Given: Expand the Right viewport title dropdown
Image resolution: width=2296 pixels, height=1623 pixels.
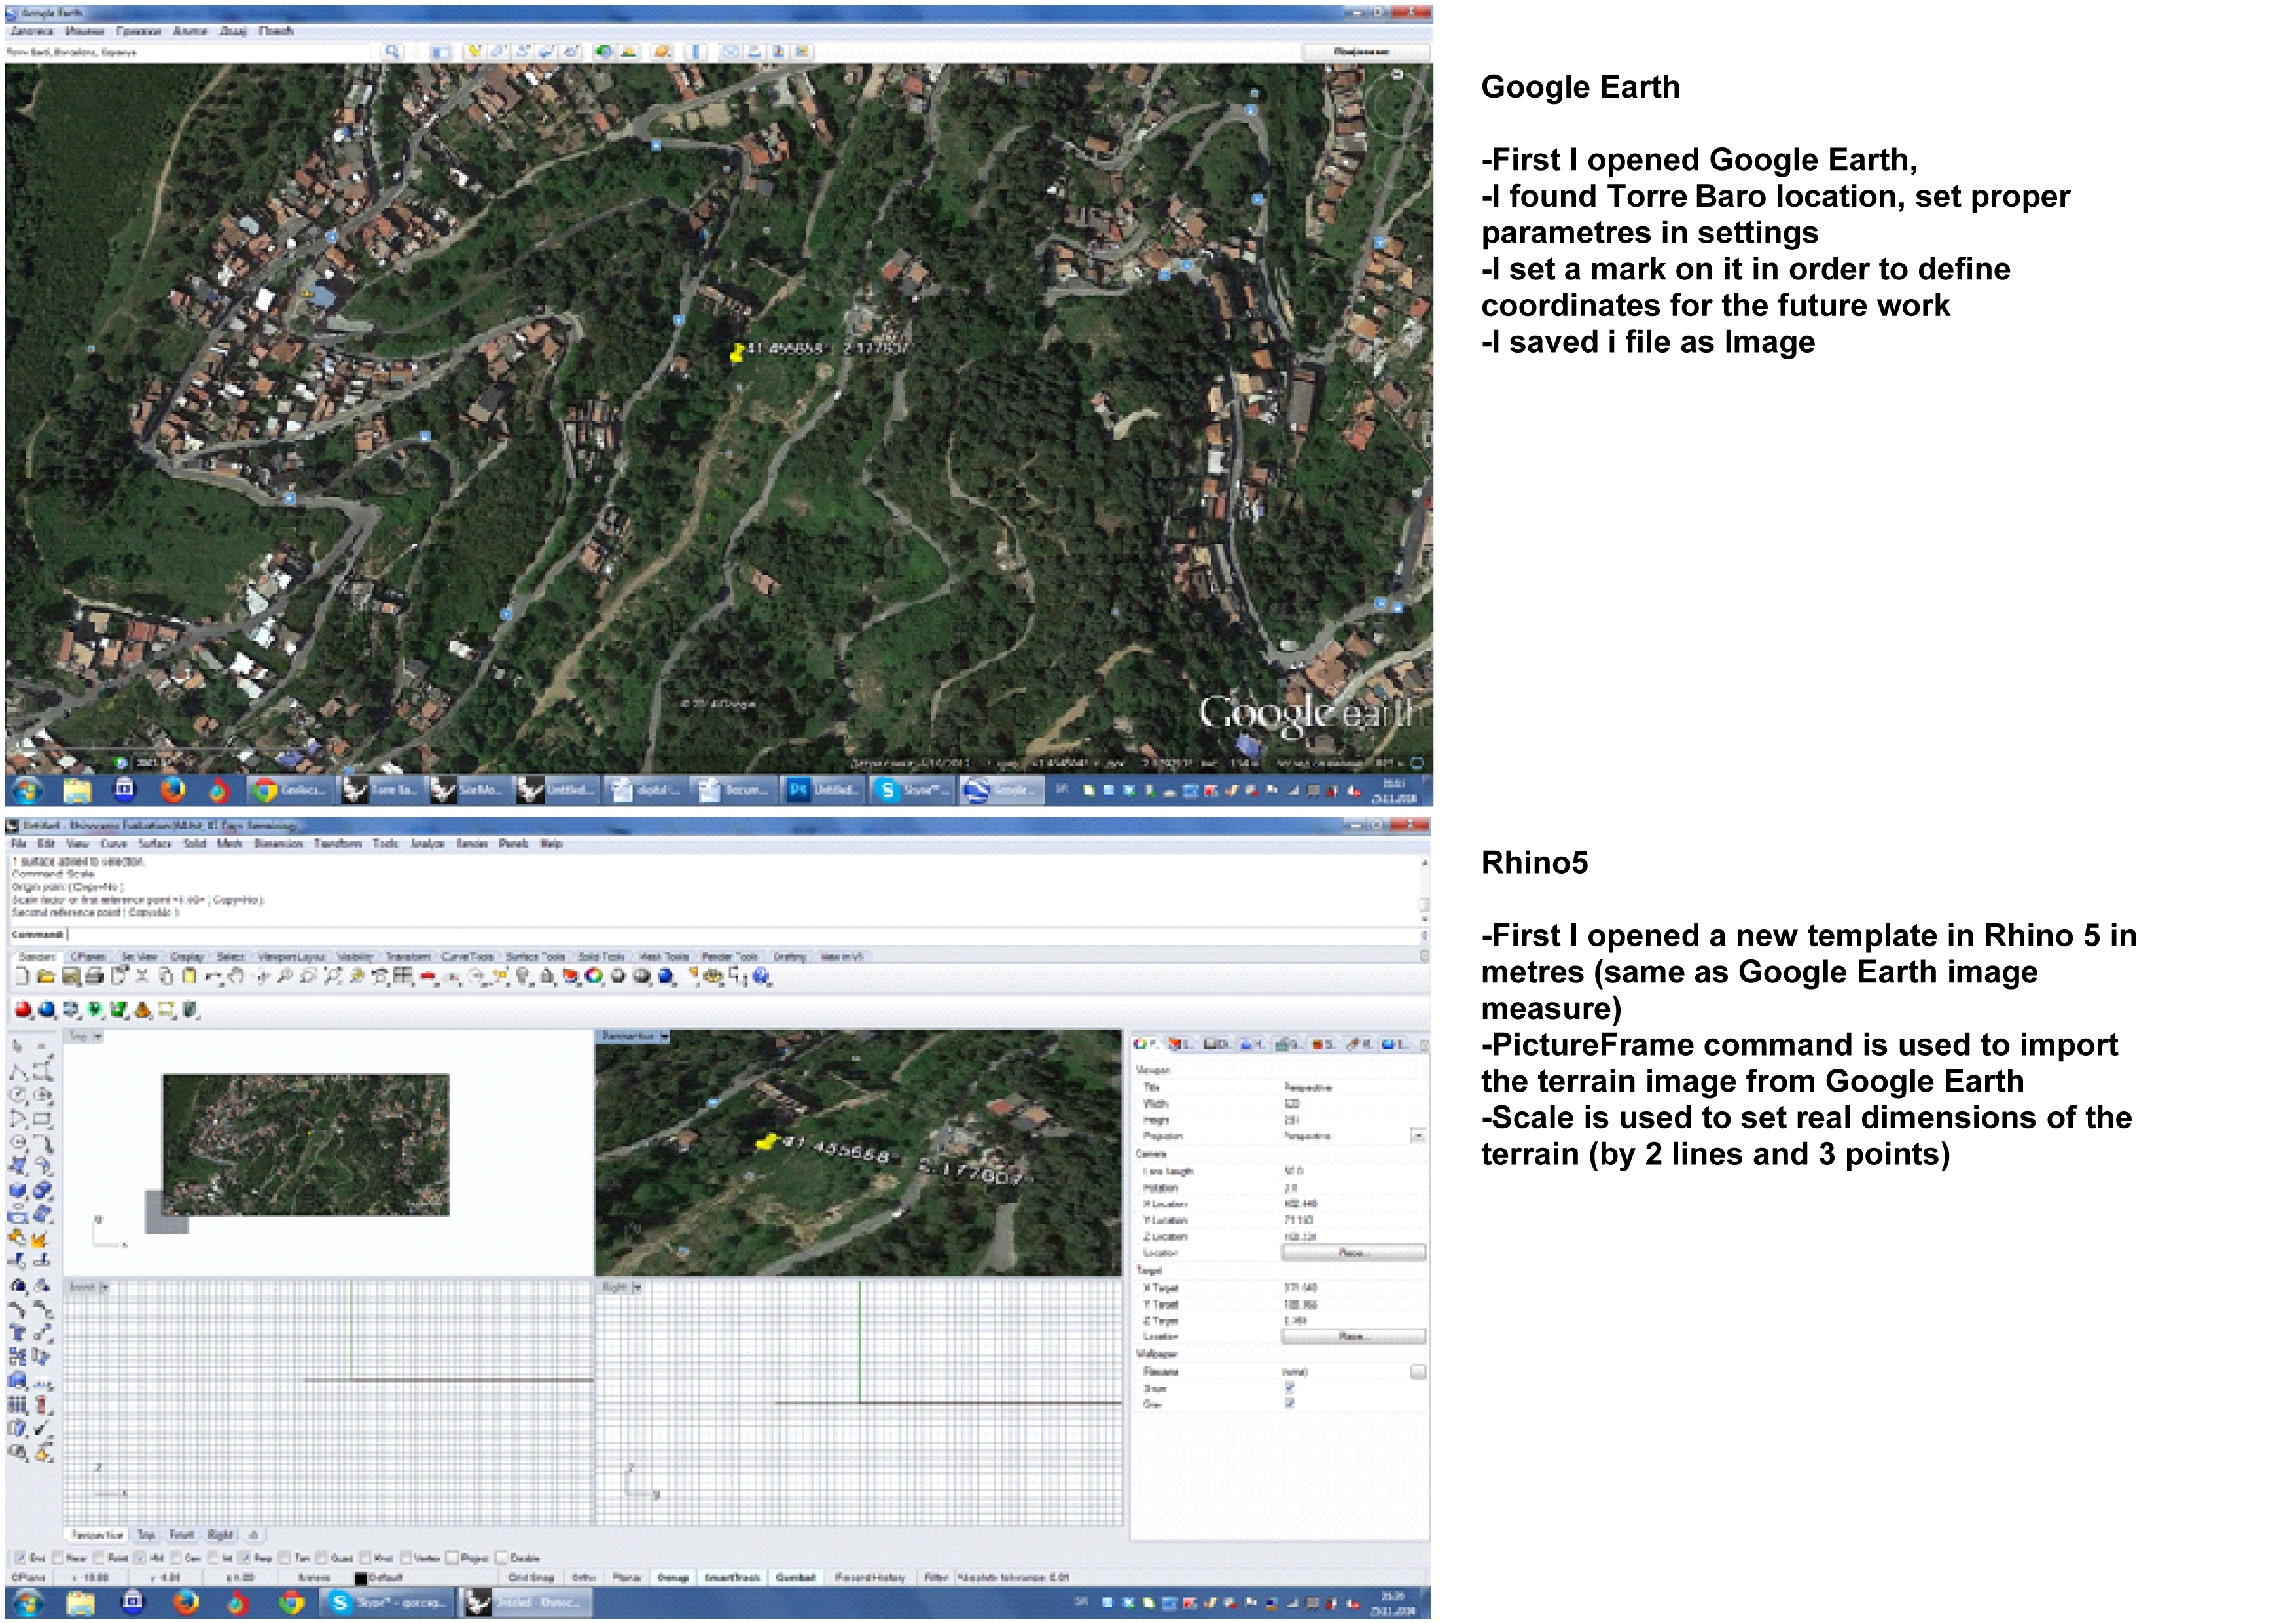Looking at the screenshot, I should point(638,1287).
